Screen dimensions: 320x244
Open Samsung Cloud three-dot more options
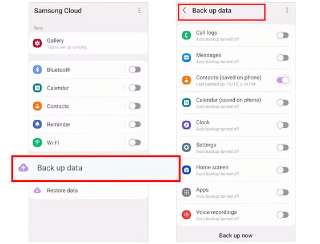[139, 11]
